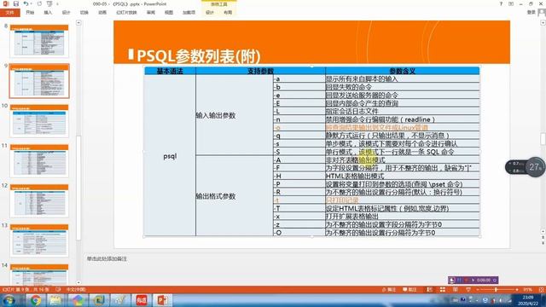Select slide 8 thumbnail
This screenshot has height=307, width=546.
[39, 41]
